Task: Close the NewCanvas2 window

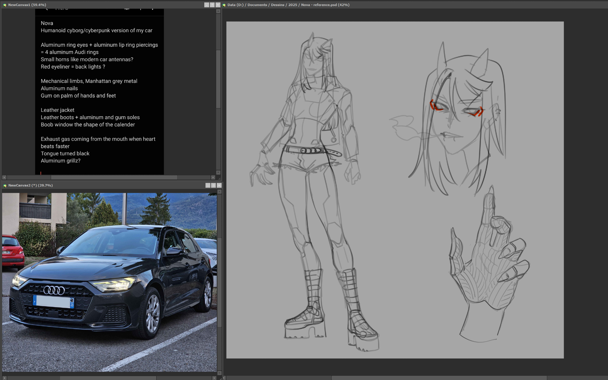Action: (219, 185)
